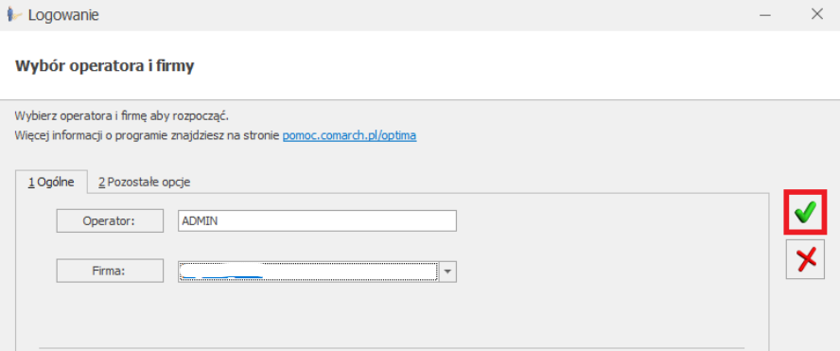Screen dimensions: 840x351
Task: Open the Operator list button
Action: pyautogui.click(x=110, y=220)
